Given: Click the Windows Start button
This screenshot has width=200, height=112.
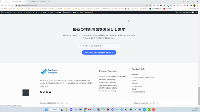Looking at the screenshot, I should tap(47, 110).
